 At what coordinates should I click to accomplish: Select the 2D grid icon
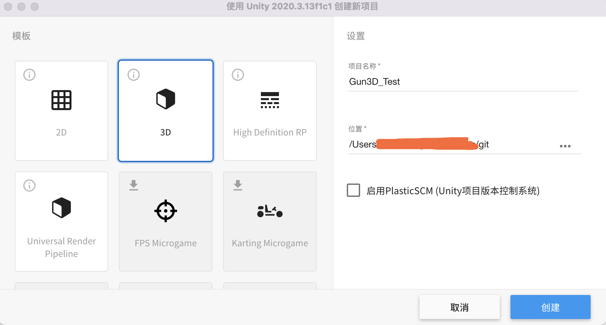pos(61,100)
